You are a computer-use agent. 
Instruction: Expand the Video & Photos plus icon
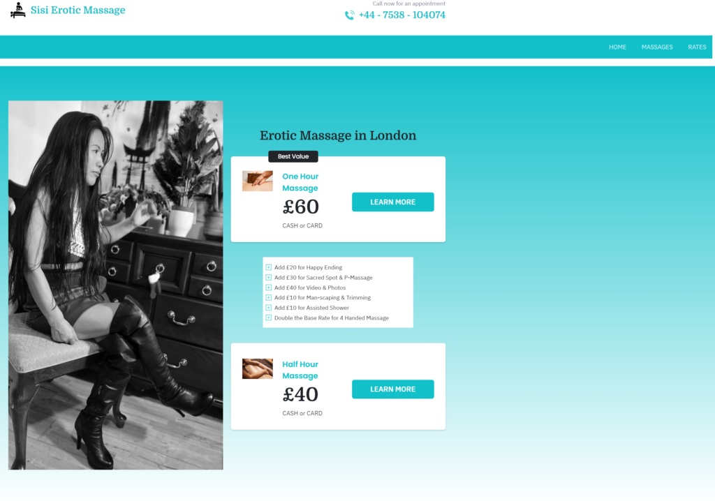[x=269, y=287]
